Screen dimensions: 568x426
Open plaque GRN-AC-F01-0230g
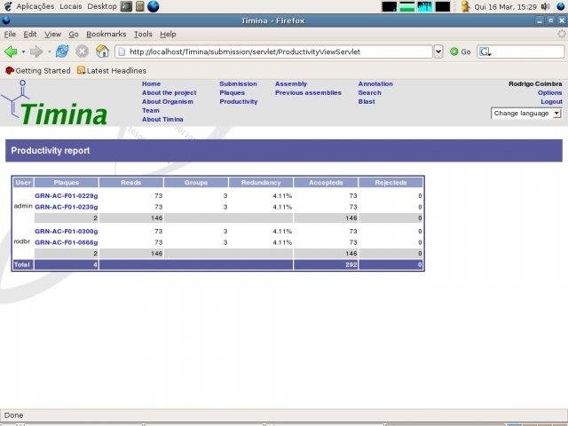click(x=67, y=207)
